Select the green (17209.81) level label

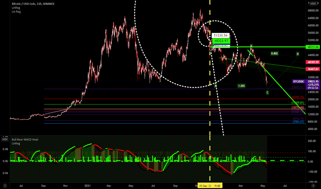coord(298,102)
